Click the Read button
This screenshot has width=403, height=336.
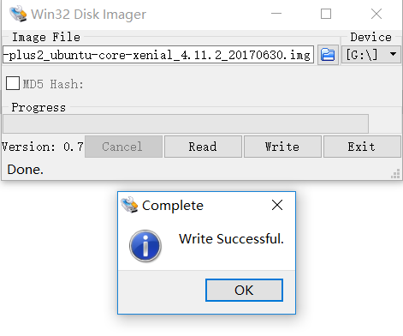coord(203,147)
